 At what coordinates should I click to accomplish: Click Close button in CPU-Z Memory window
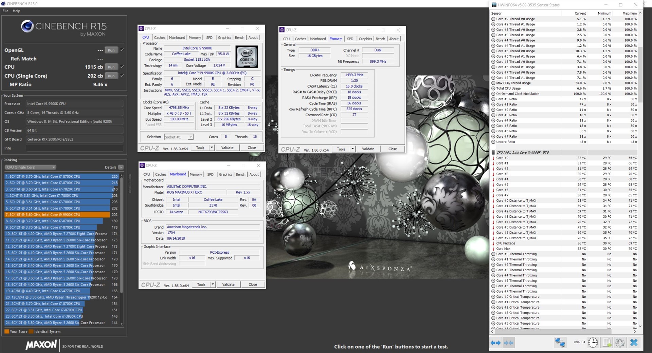pyautogui.click(x=393, y=149)
